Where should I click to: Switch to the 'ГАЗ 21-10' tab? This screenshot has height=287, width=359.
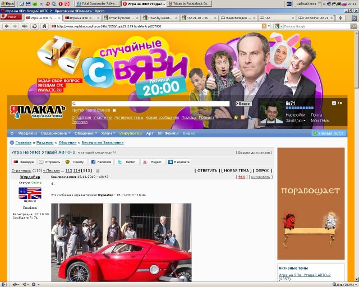pyautogui.click(x=199, y=18)
